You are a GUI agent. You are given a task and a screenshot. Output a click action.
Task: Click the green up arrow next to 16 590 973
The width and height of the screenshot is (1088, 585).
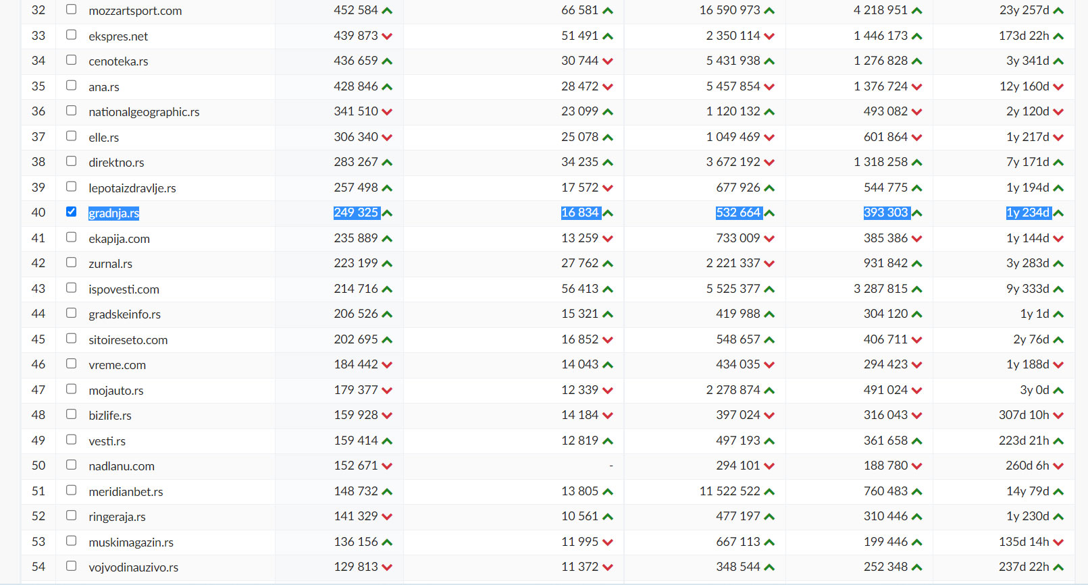click(769, 11)
